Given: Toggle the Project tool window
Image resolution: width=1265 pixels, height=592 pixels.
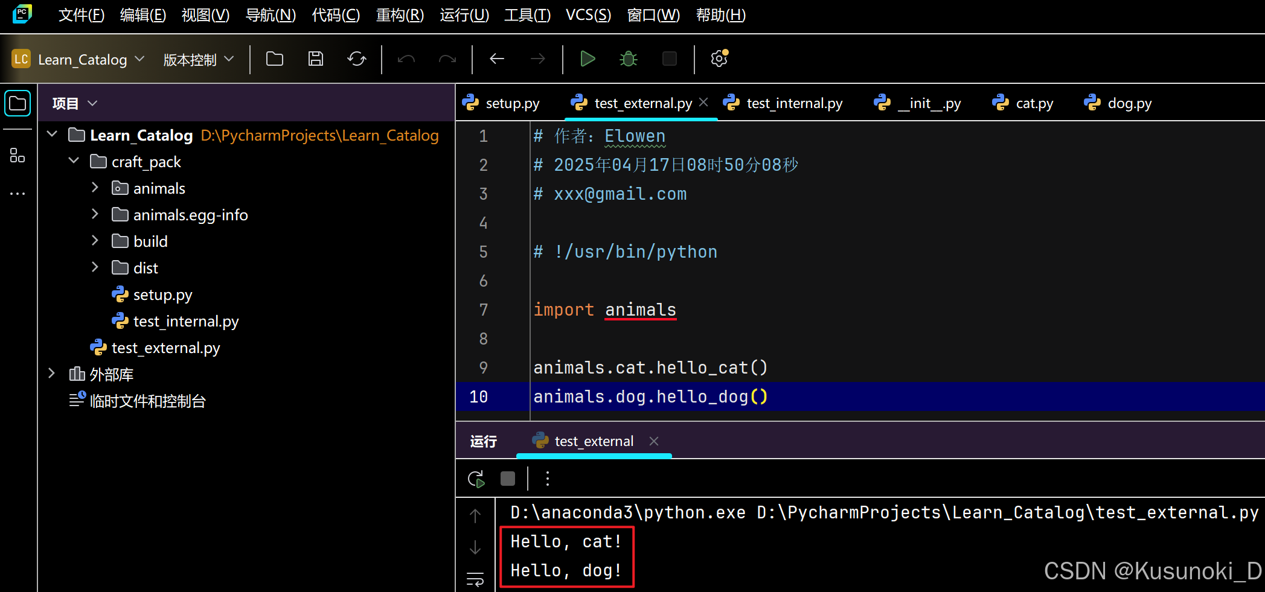Looking at the screenshot, I should point(17,103).
